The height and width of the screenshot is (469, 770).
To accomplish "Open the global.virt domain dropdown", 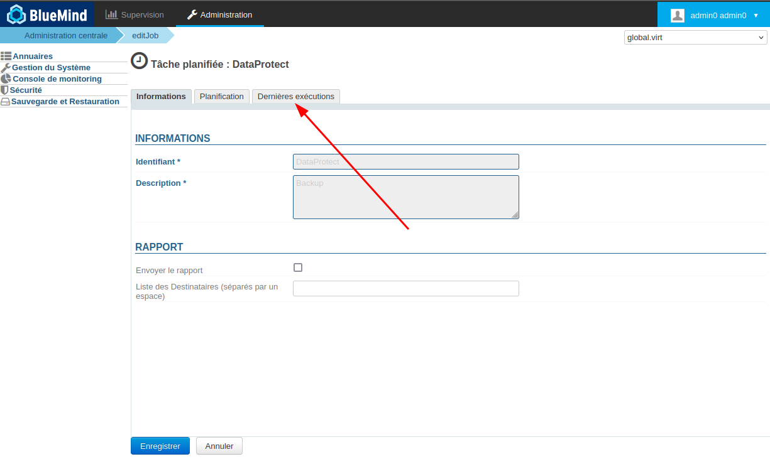I will 695,38.
